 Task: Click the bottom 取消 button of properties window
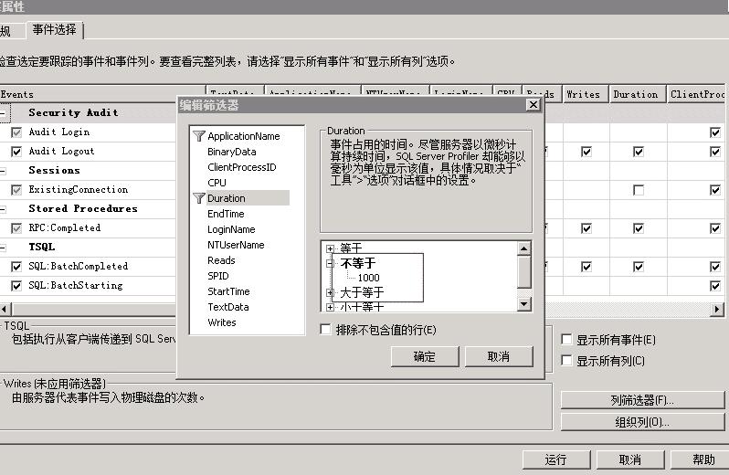click(x=630, y=459)
